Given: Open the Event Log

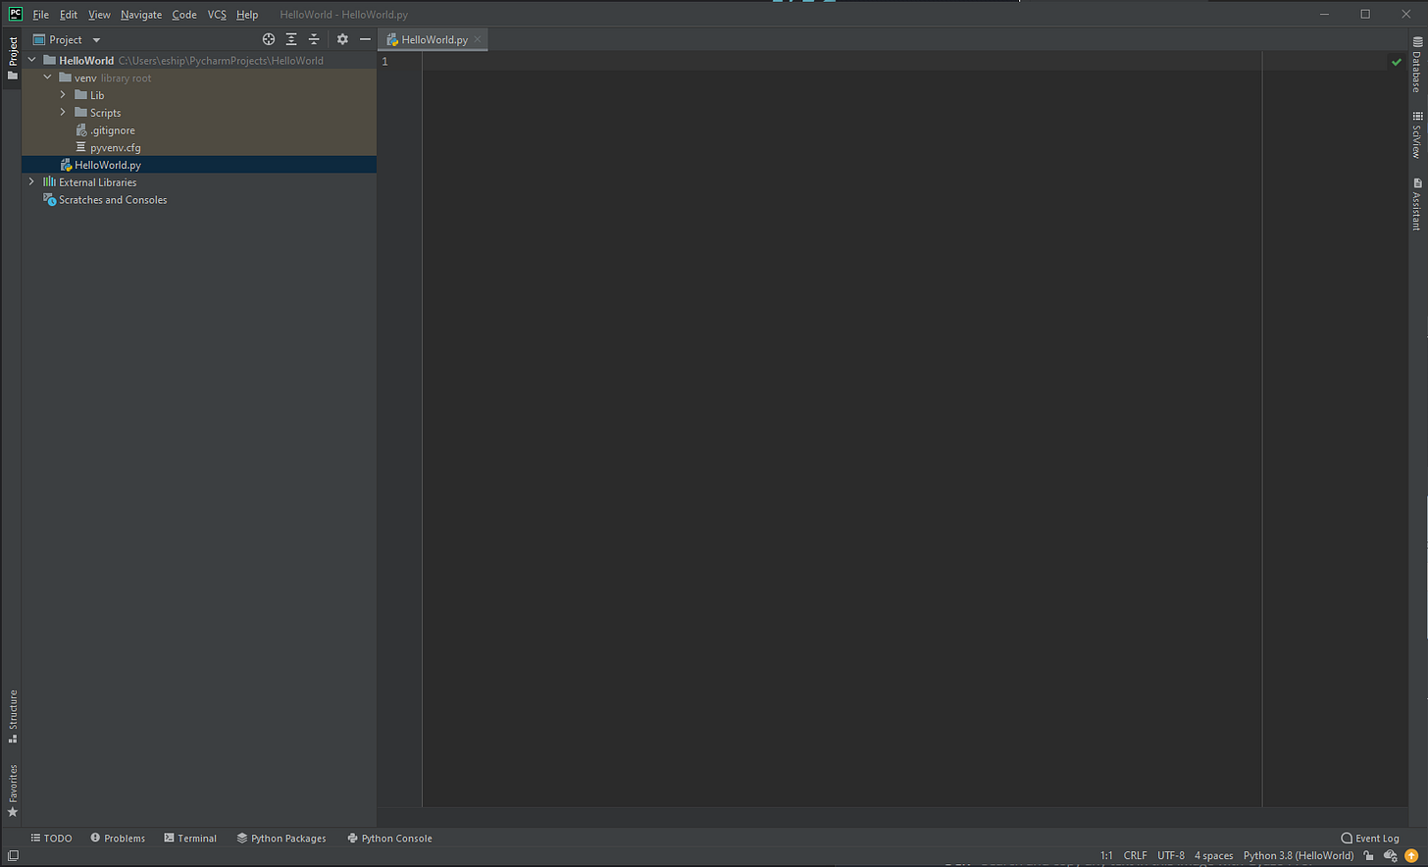Looking at the screenshot, I should (1370, 839).
